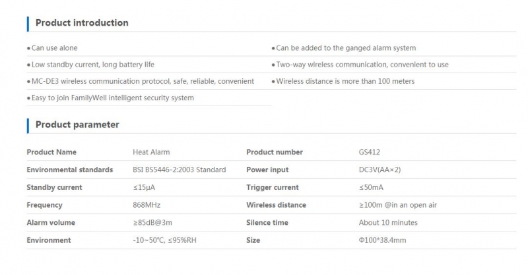Click the Product Name label
The image size is (528, 275).
point(51,152)
